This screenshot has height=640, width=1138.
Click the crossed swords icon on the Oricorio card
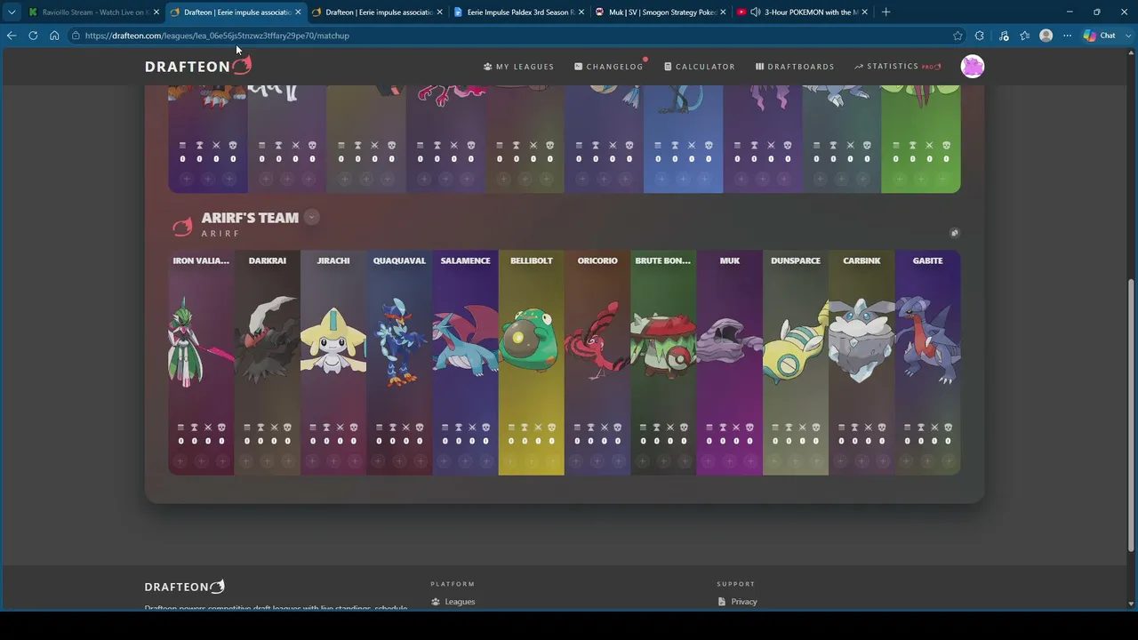[x=605, y=428]
